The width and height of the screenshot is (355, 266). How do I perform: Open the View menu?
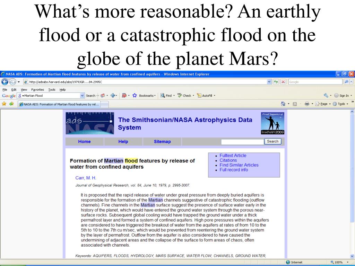point(24,90)
